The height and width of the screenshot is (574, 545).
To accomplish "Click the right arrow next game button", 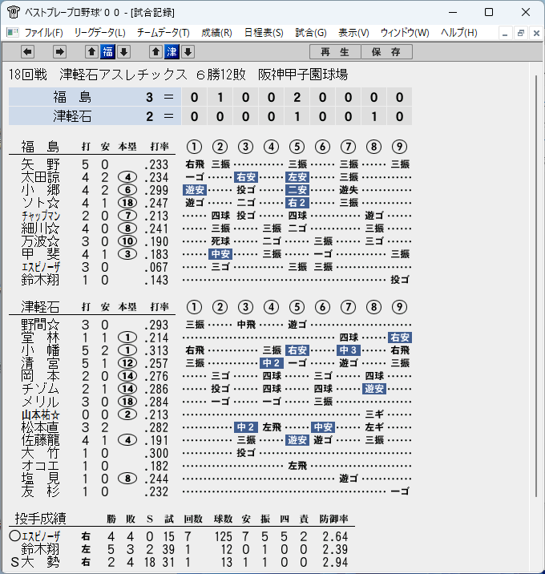I will (59, 52).
